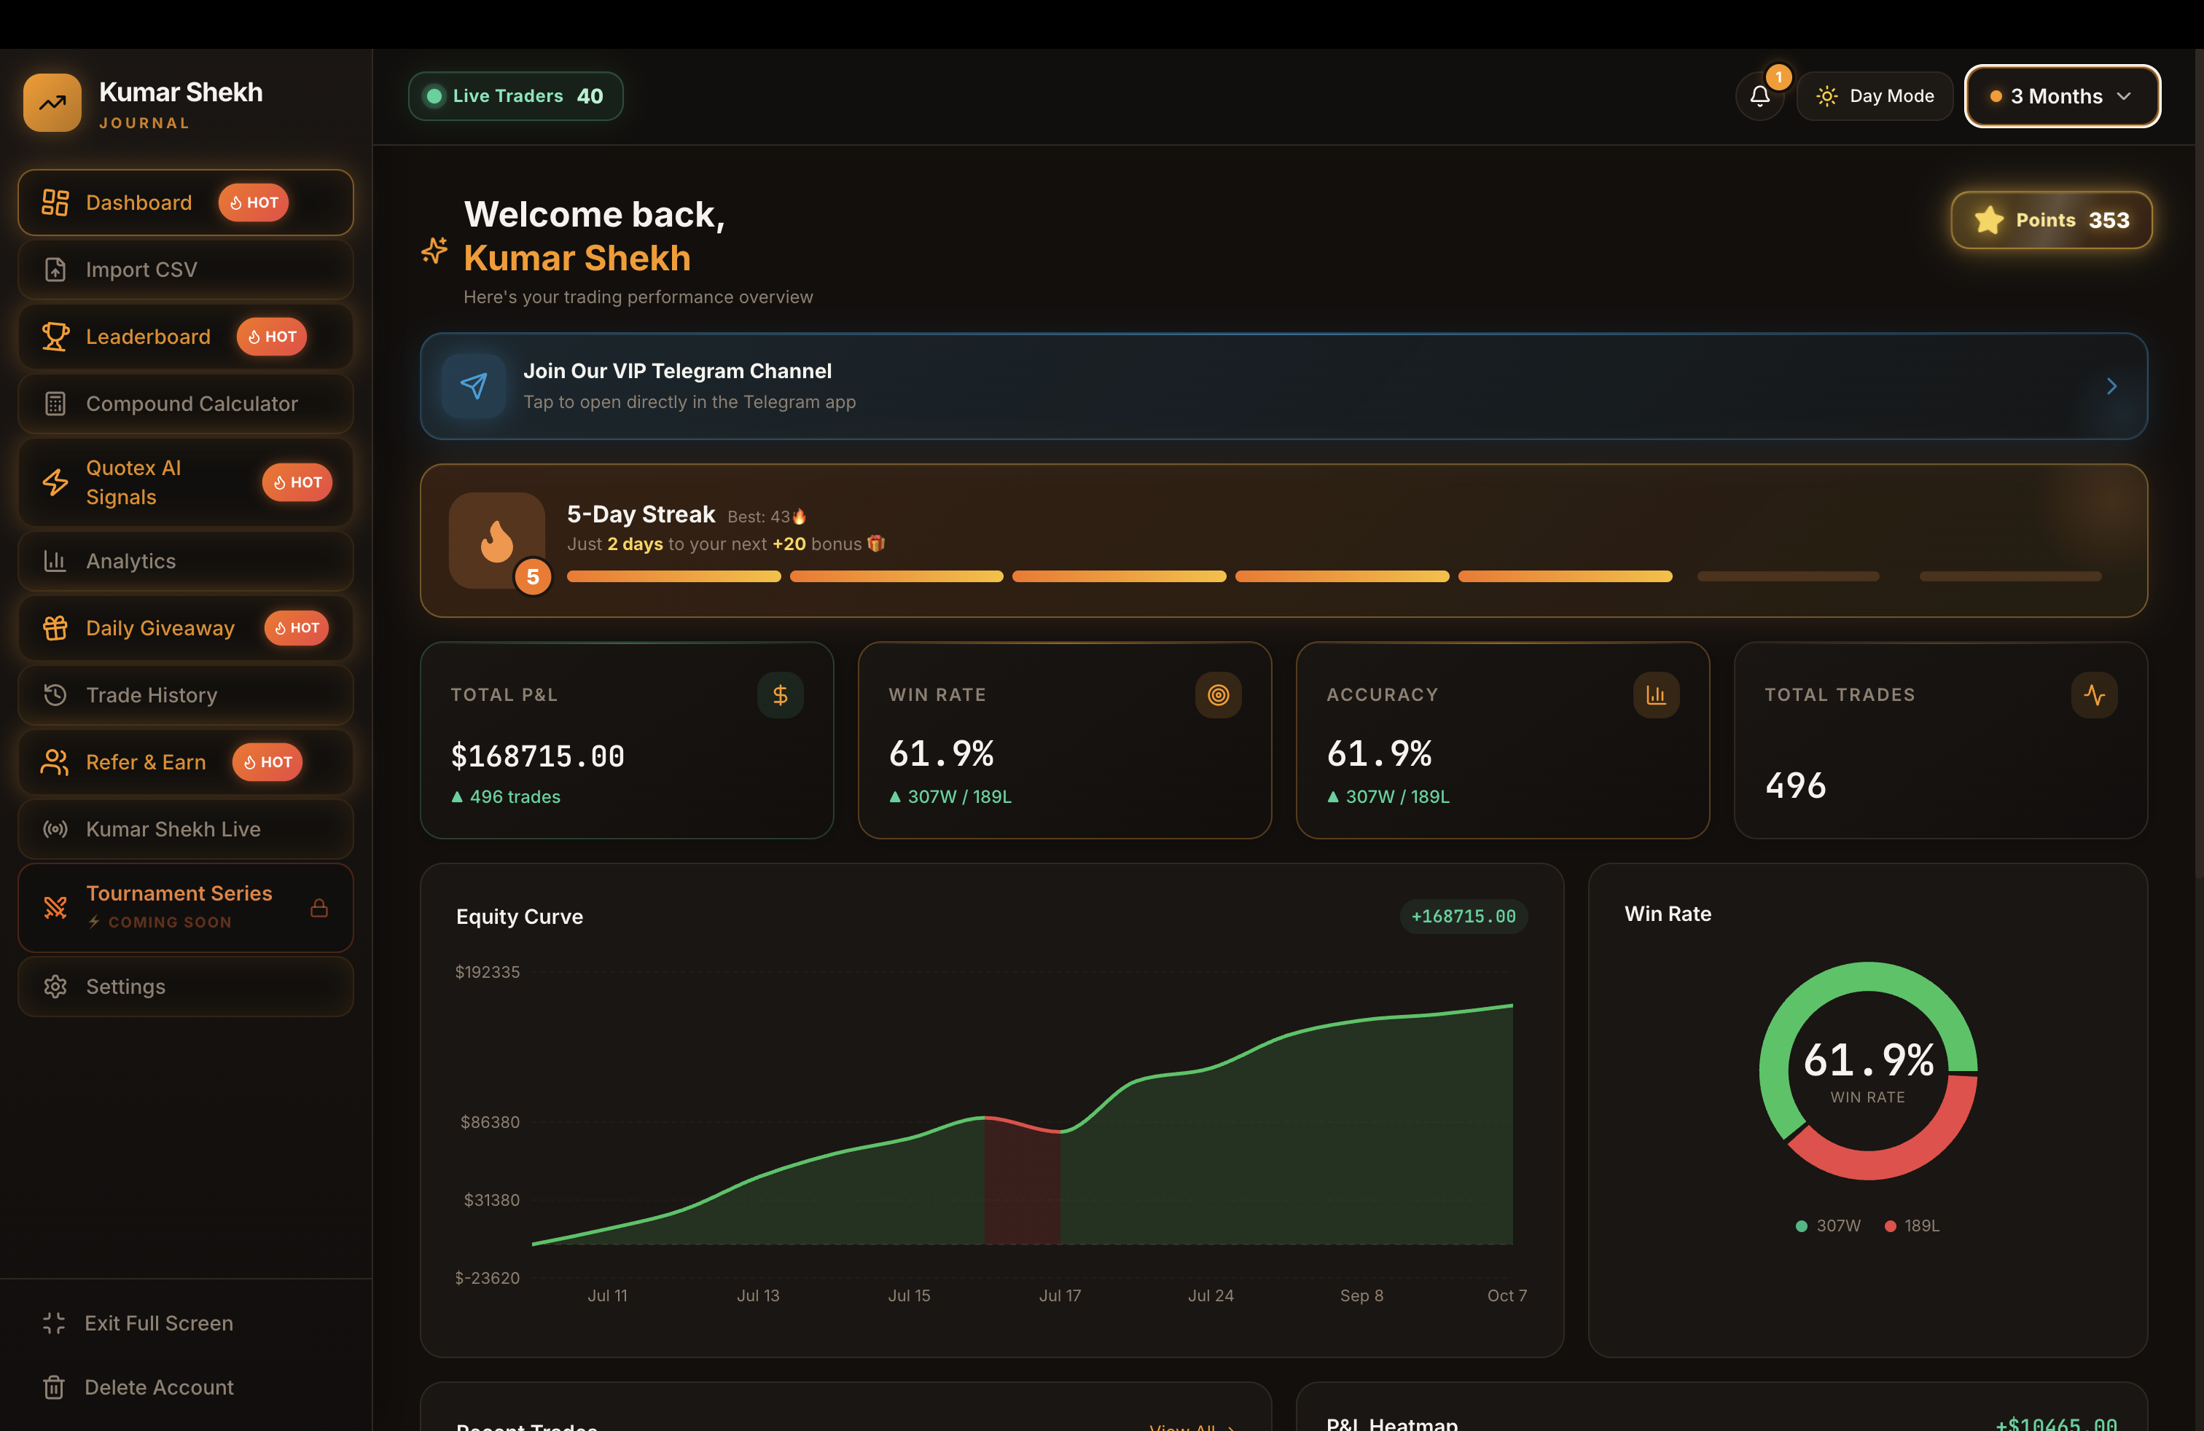
Task: Click the first filled streak progress bar
Action: [673, 576]
